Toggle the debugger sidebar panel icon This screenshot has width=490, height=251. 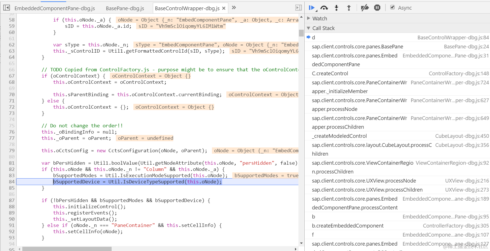(298, 8)
